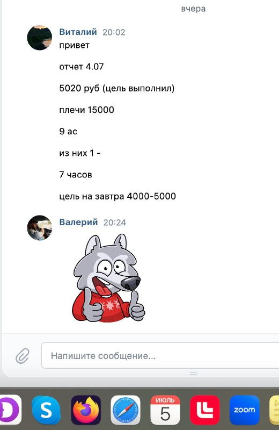Screen dimensions: 279x430
Task: Click Валерий's round avatar photo
Action: click(x=39, y=228)
